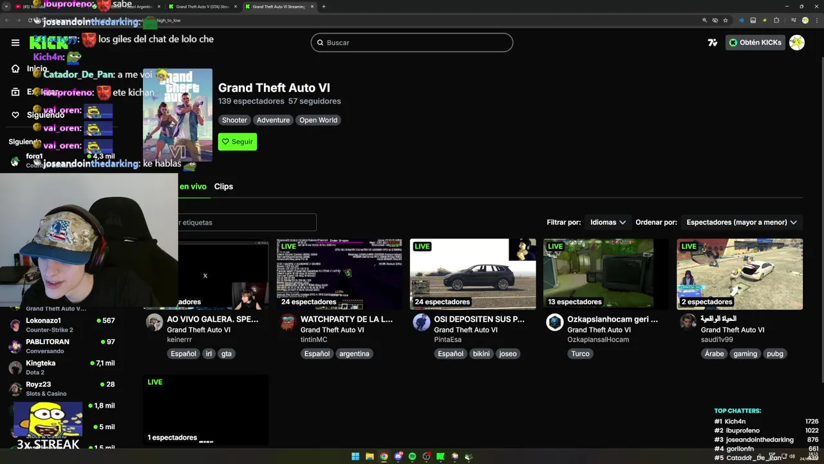
Task: Open the Windows Start menu
Action: click(x=355, y=456)
